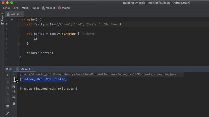Click println(sorted) statement
209x117 pixels.
[40, 53]
